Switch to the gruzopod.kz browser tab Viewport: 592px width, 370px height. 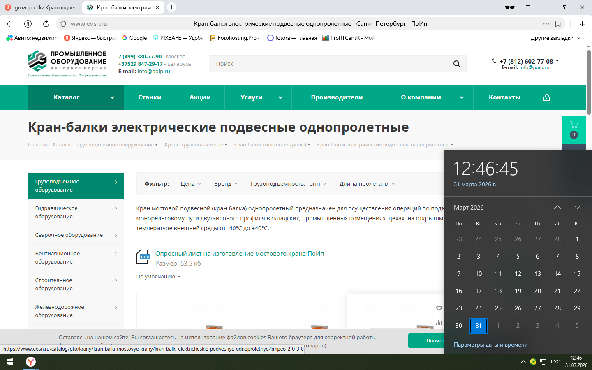click(41, 7)
